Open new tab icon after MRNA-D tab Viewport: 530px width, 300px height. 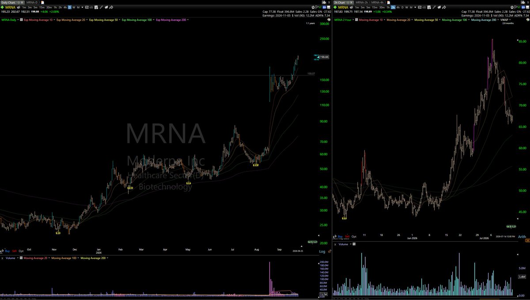(42, 2)
